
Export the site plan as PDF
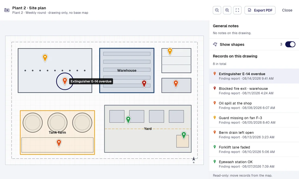coord(260,10)
